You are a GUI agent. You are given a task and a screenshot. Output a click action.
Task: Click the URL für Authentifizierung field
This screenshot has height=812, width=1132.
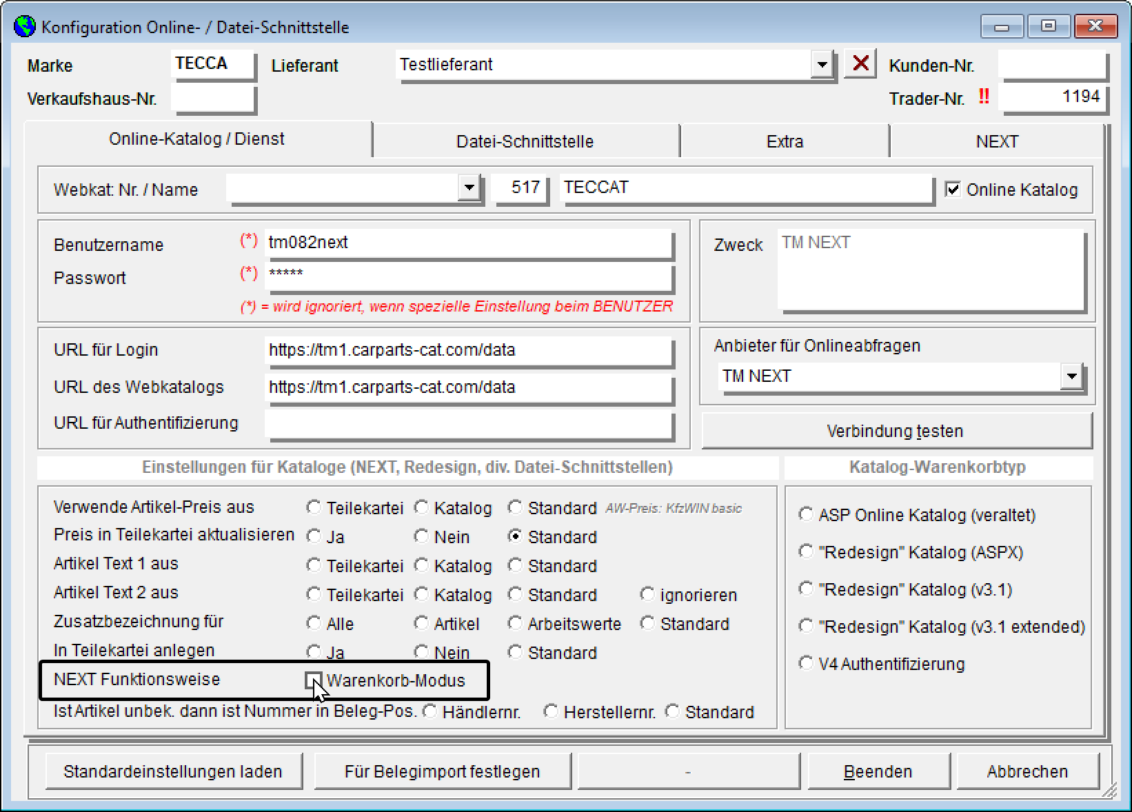(467, 424)
